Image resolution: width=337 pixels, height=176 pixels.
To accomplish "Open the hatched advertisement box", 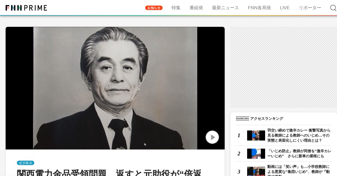I will point(284,67).
